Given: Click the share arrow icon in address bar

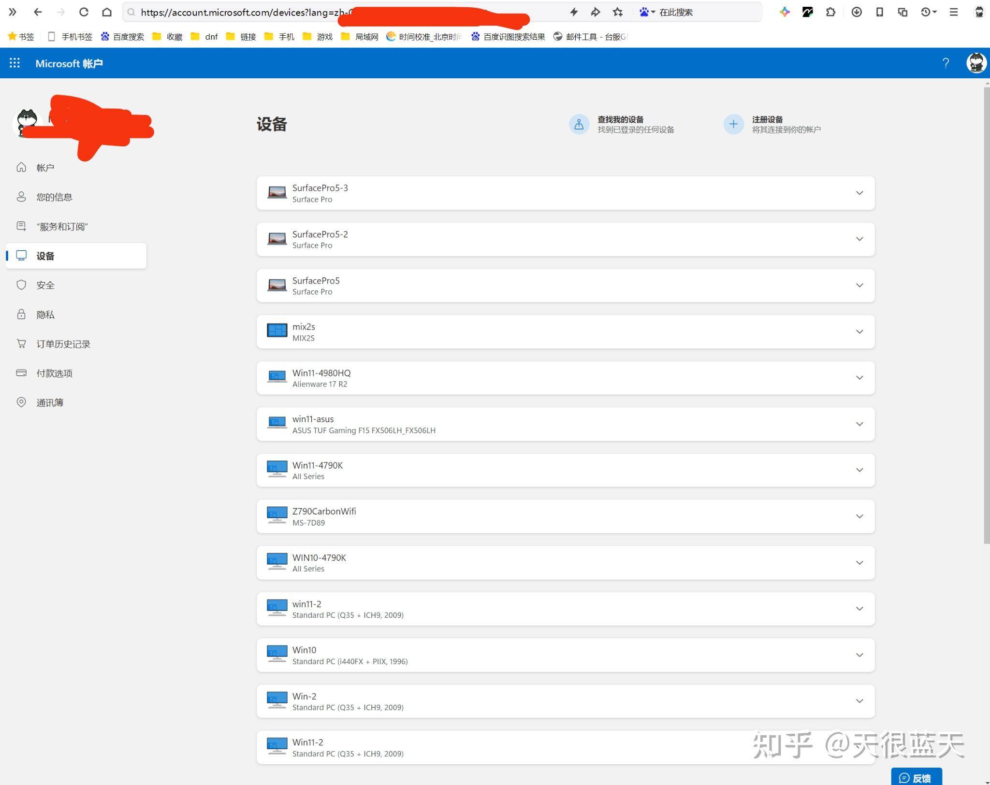Looking at the screenshot, I should [x=596, y=12].
